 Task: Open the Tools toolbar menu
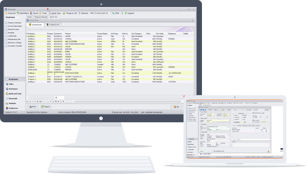[x=43, y=13]
